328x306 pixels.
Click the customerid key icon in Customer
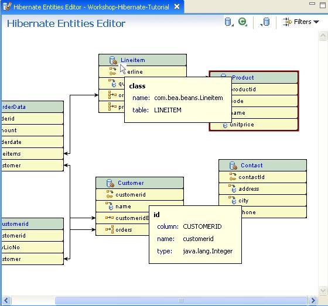(110, 194)
